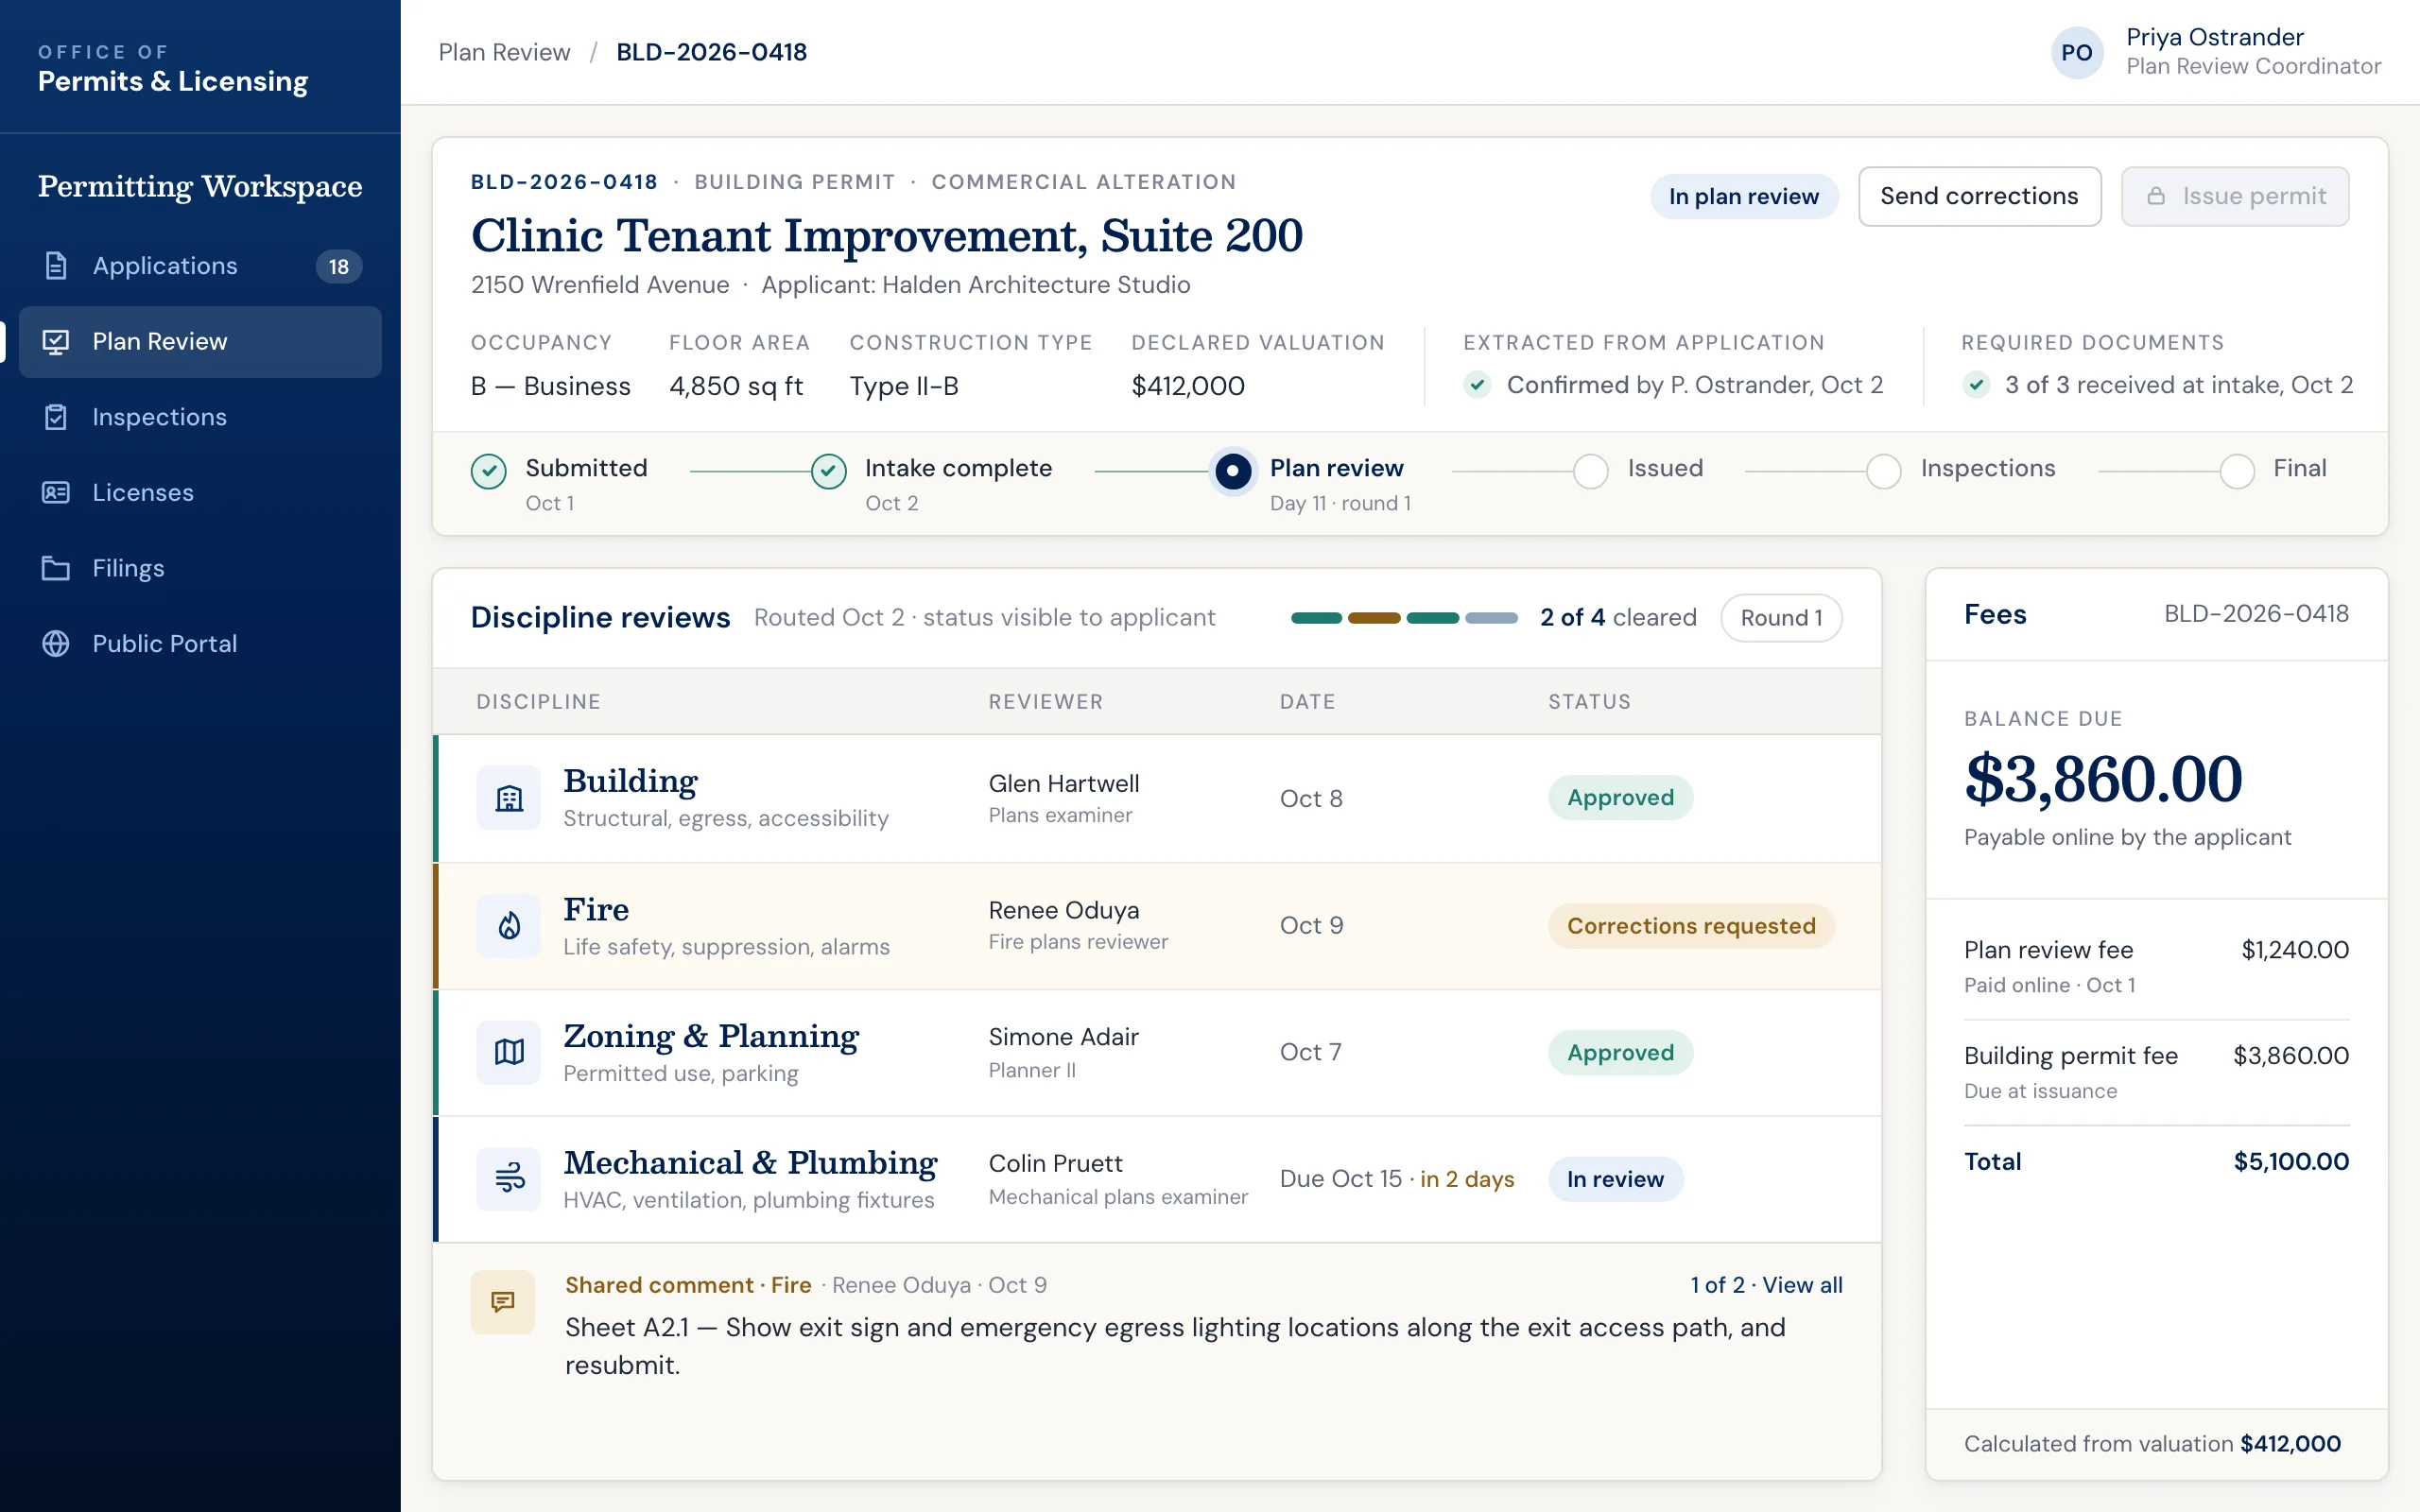Click the Corrections requested status badge
Screen dimensions: 2420x1512
click(1691, 926)
